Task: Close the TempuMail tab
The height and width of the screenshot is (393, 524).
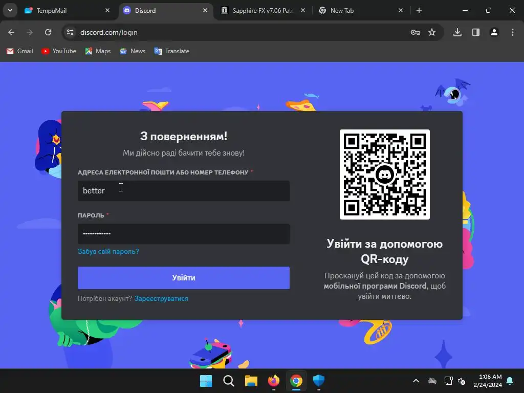Action: point(107,10)
